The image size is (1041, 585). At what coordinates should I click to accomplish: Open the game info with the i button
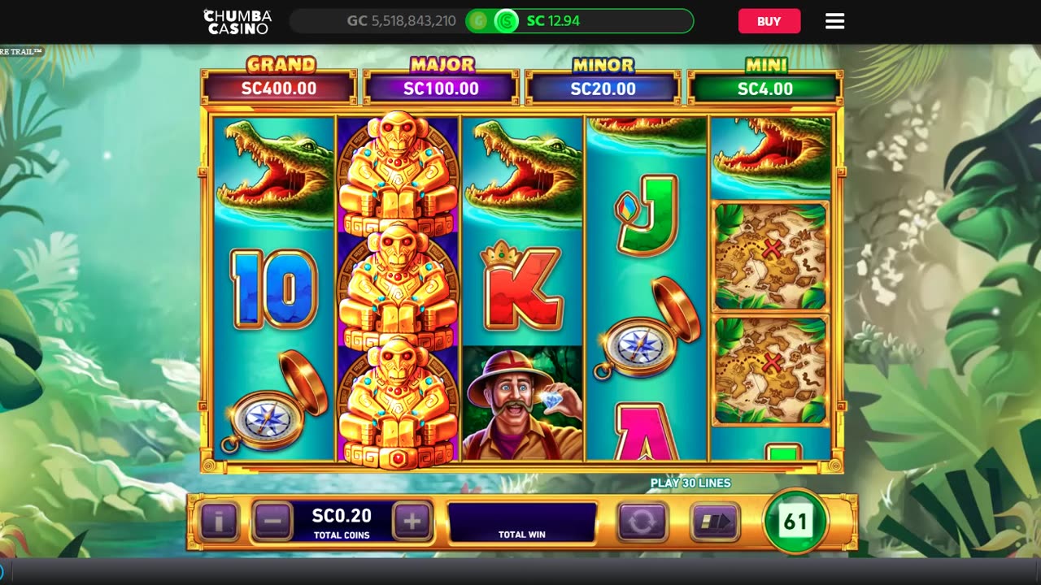tap(219, 521)
